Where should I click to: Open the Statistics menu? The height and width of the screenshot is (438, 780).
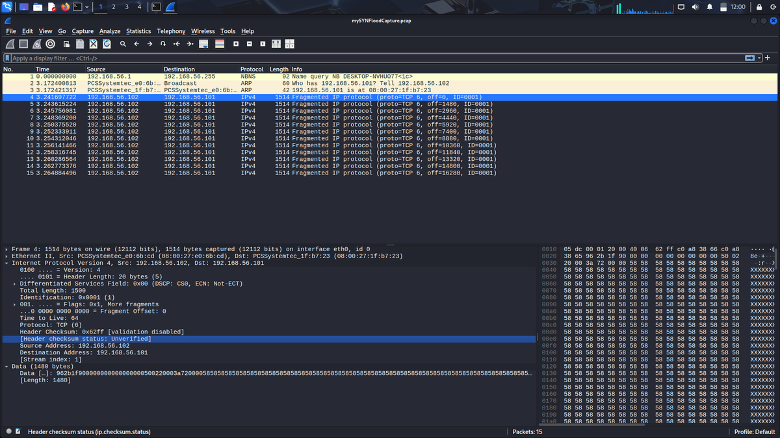point(138,31)
